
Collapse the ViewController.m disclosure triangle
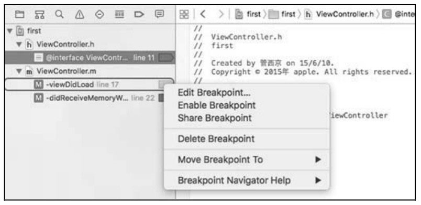[18, 71]
